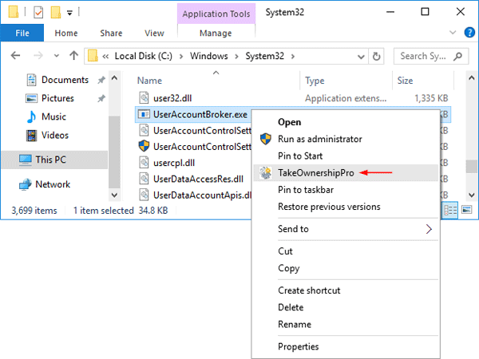Click the Properties icon in quick access toolbar
This screenshot has height=359, width=479.
pyautogui.click(x=38, y=12)
